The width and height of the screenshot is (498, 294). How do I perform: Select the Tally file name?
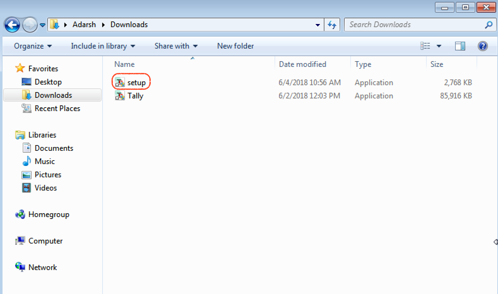click(135, 96)
